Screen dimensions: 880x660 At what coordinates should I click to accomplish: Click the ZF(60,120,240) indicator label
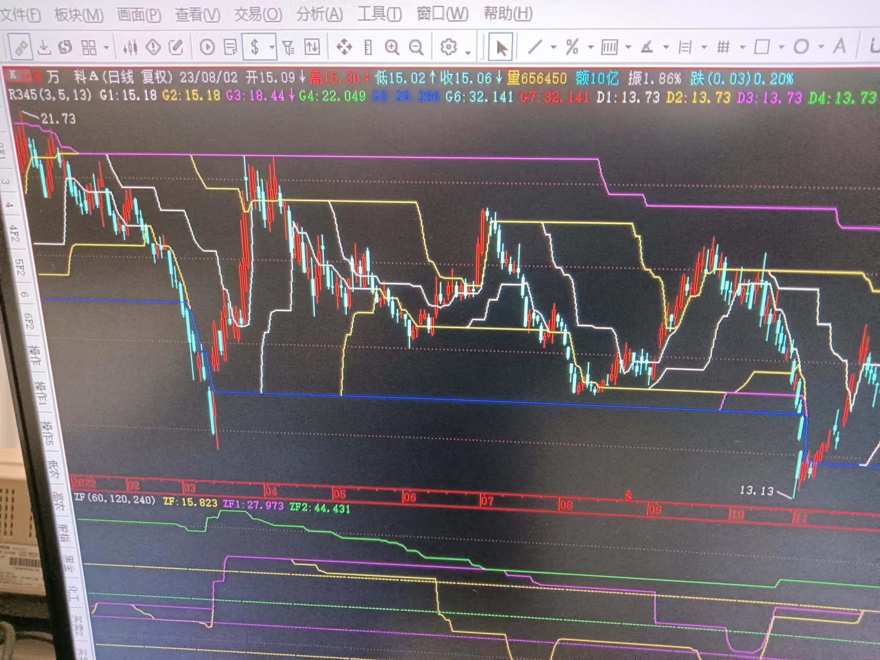click(115, 499)
